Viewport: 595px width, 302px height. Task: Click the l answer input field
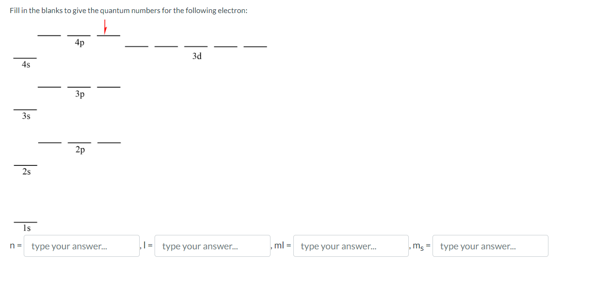tap(212, 246)
